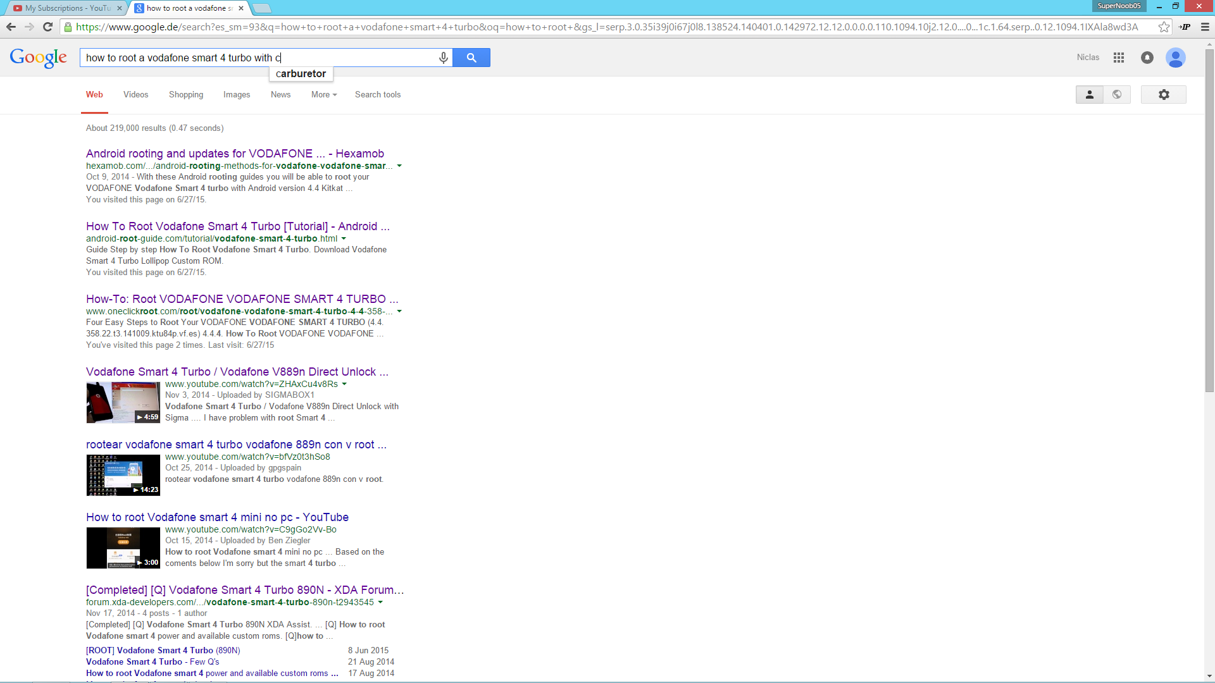Click the IP extension icon in toolbar
Image resolution: width=1215 pixels, height=683 pixels.
1185,27
